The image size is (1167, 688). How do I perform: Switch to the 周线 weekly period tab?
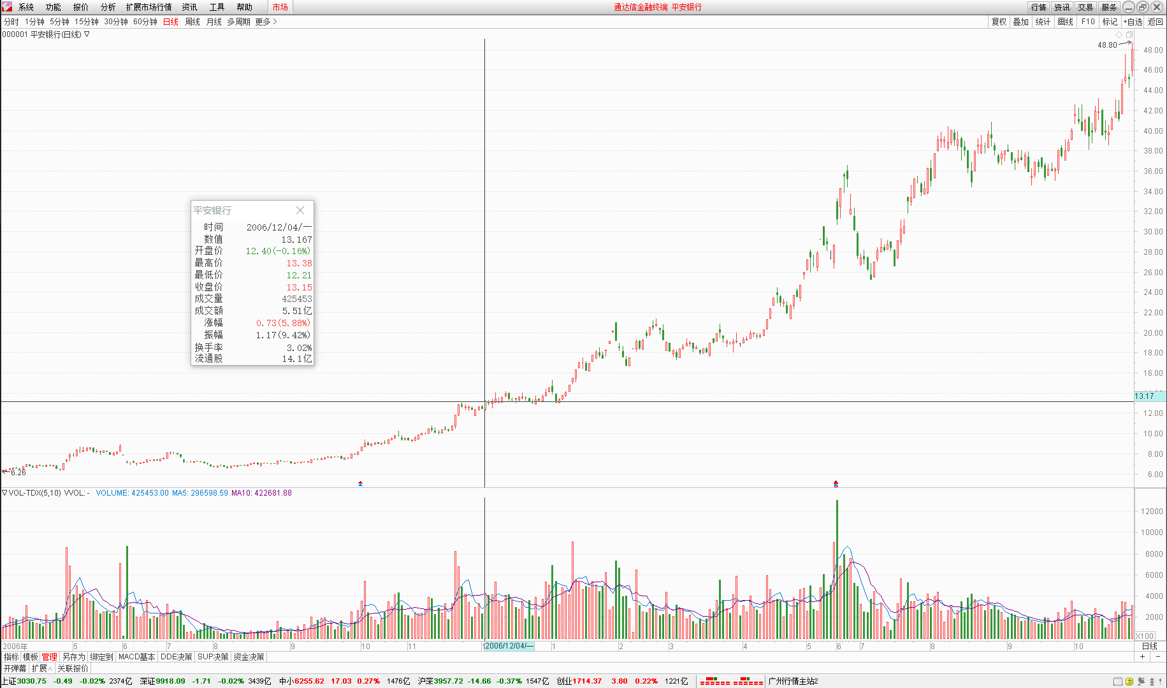(192, 22)
